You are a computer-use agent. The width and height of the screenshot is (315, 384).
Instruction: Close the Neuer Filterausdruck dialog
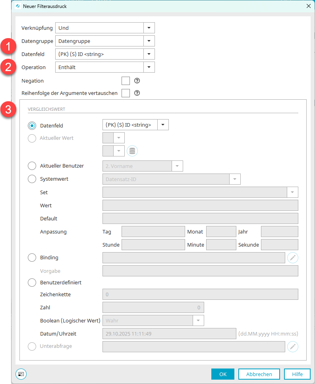(308, 6)
